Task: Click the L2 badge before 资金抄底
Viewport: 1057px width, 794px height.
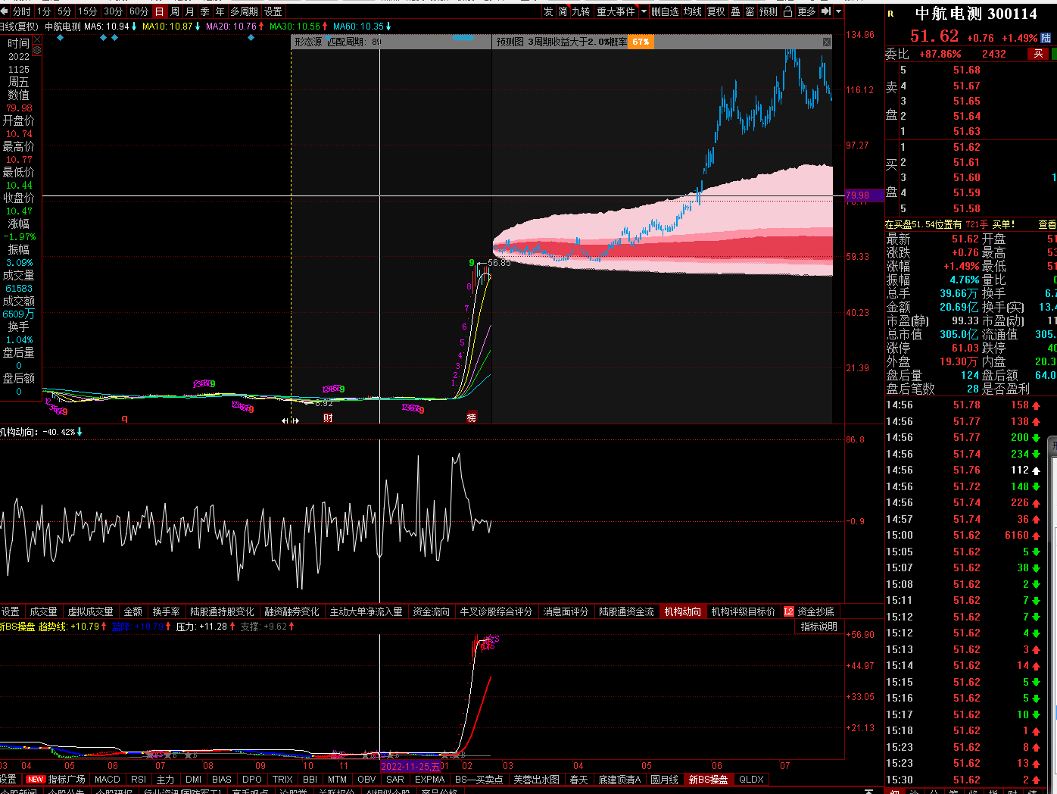Action: pyautogui.click(x=789, y=611)
